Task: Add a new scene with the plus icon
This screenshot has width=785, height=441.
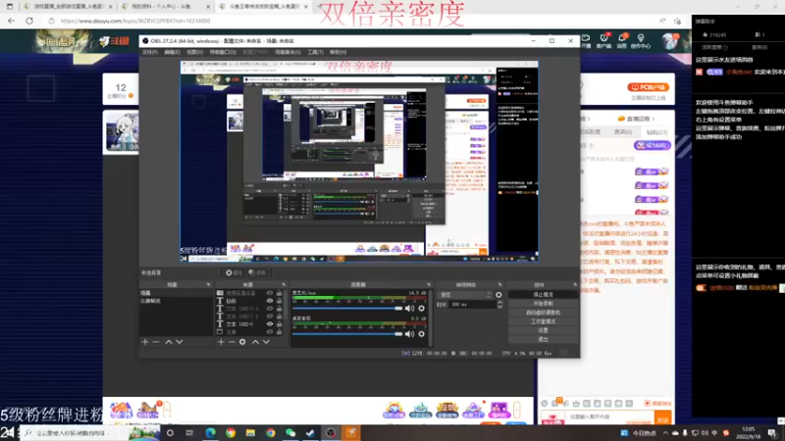Action: click(145, 342)
